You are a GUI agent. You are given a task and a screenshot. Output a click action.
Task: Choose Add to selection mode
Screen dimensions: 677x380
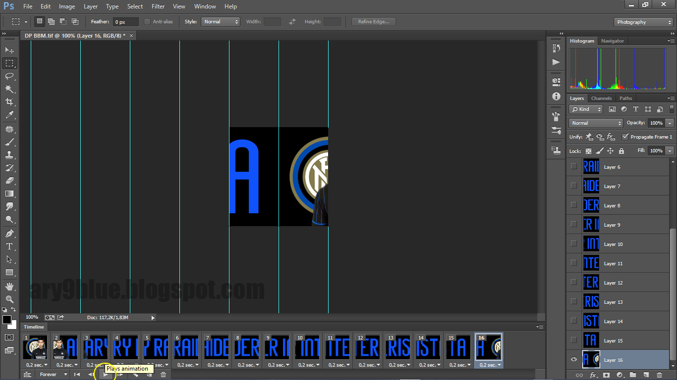coord(51,22)
